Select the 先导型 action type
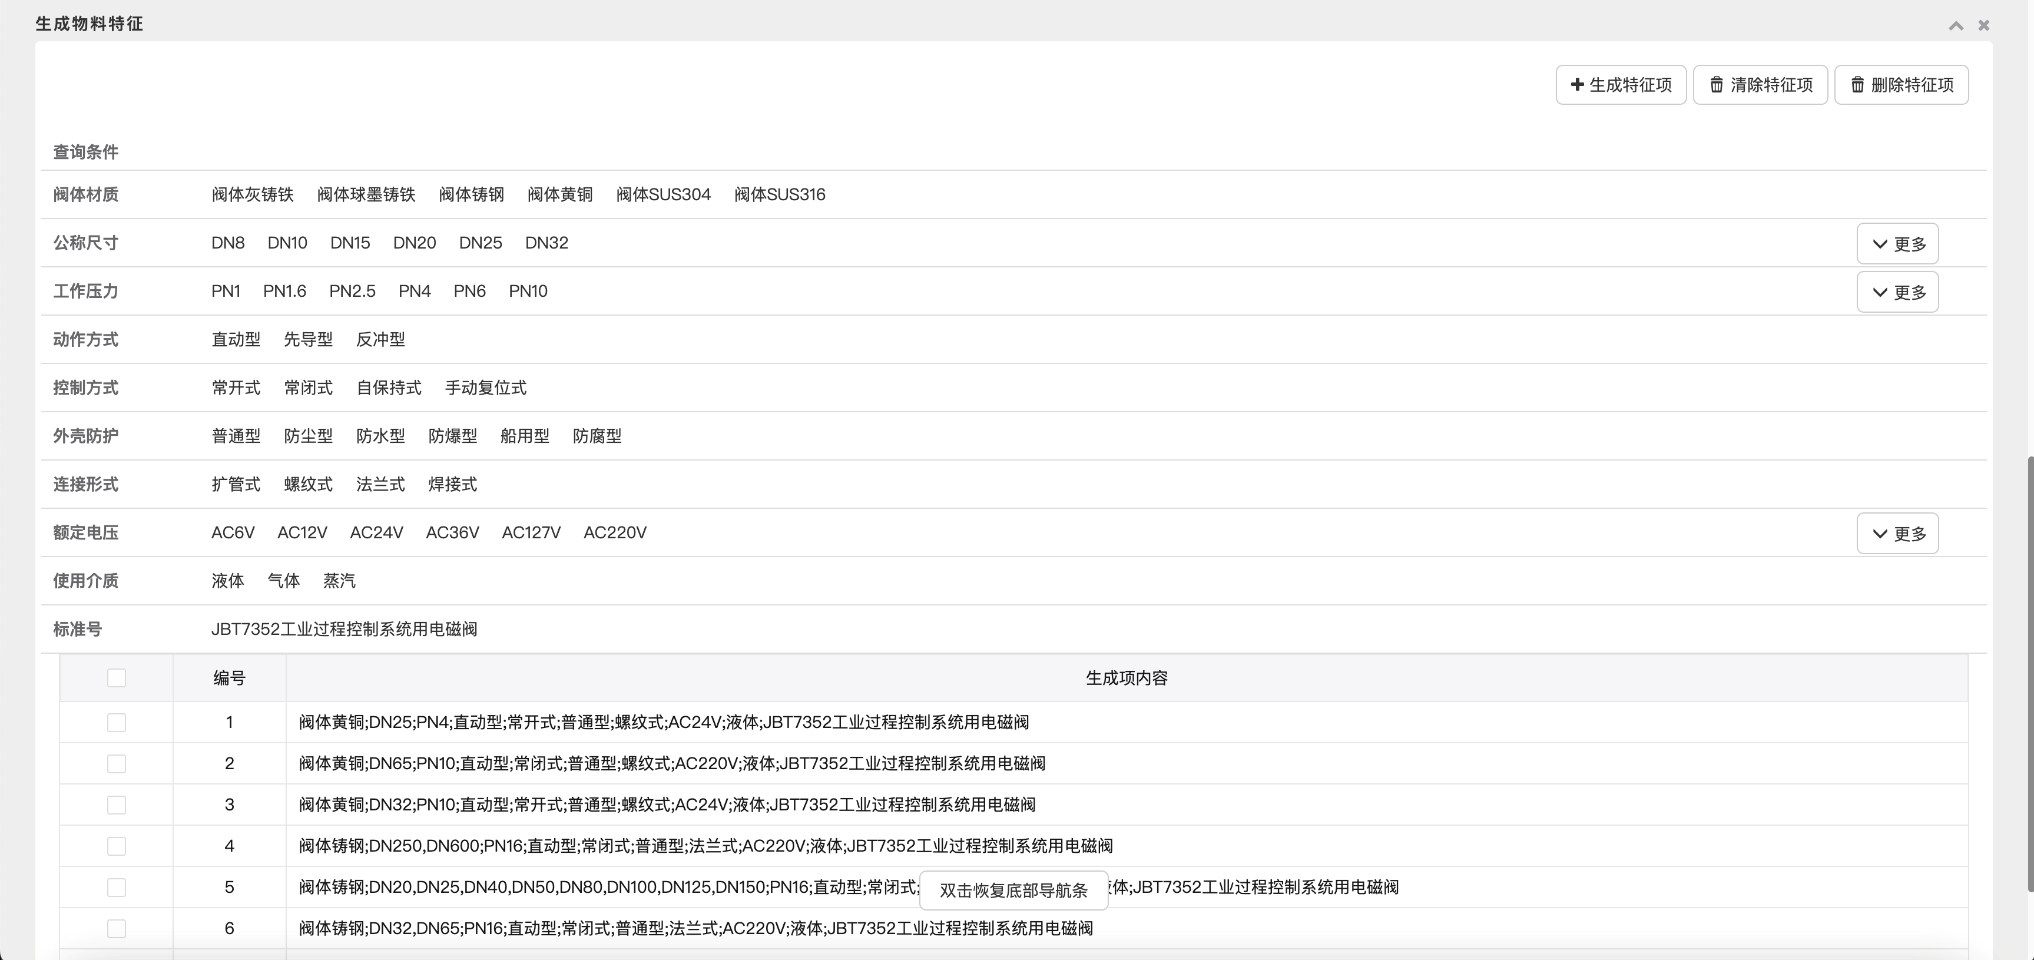Screen dimensions: 2034x960 click(x=308, y=339)
